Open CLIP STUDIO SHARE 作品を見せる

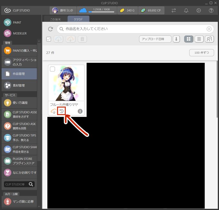tap(19, 149)
